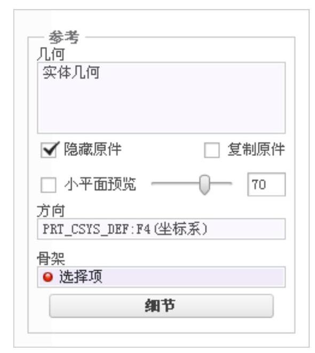
Task: Uncheck the 隐藏原件 checkbox
Action: (49, 150)
